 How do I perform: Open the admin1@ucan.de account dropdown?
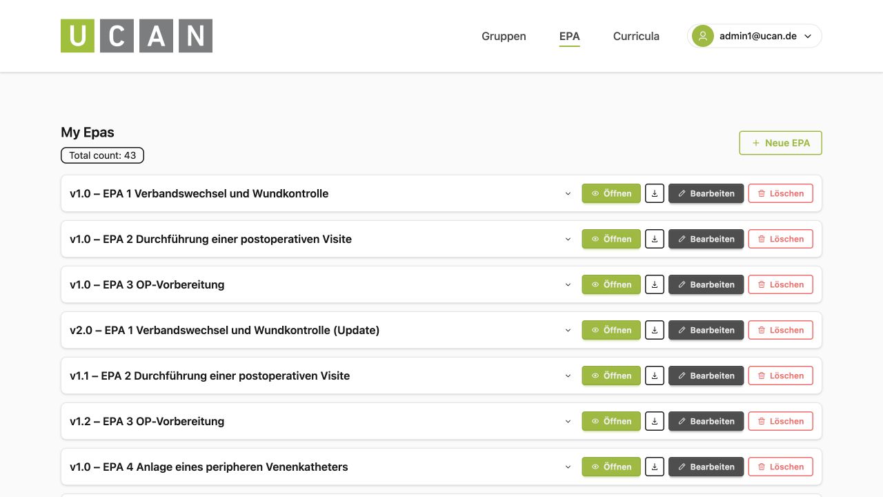tap(755, 36)
